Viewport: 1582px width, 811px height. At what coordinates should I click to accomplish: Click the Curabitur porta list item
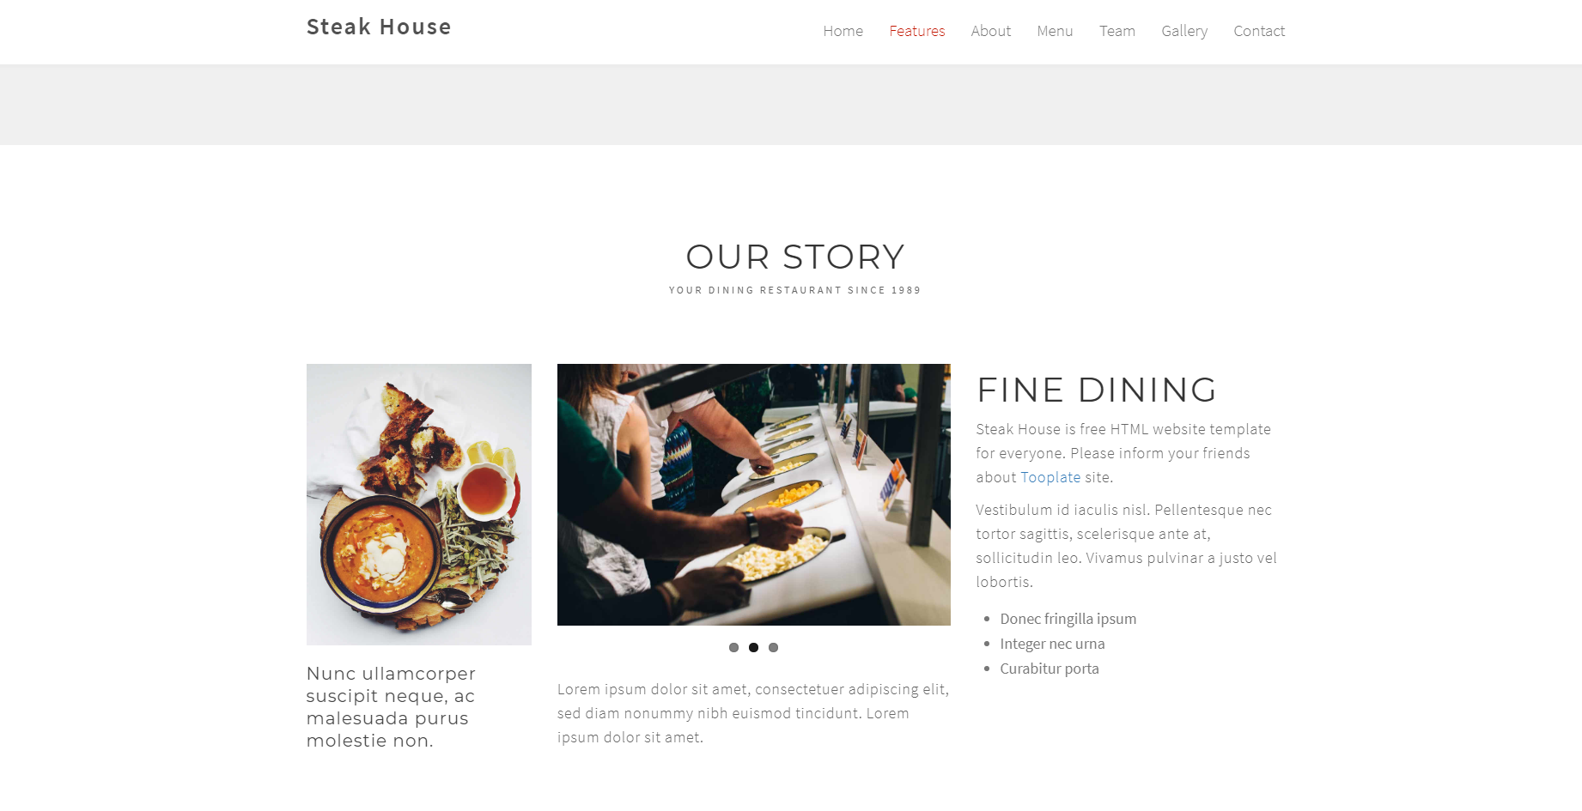click(1050, 669)
